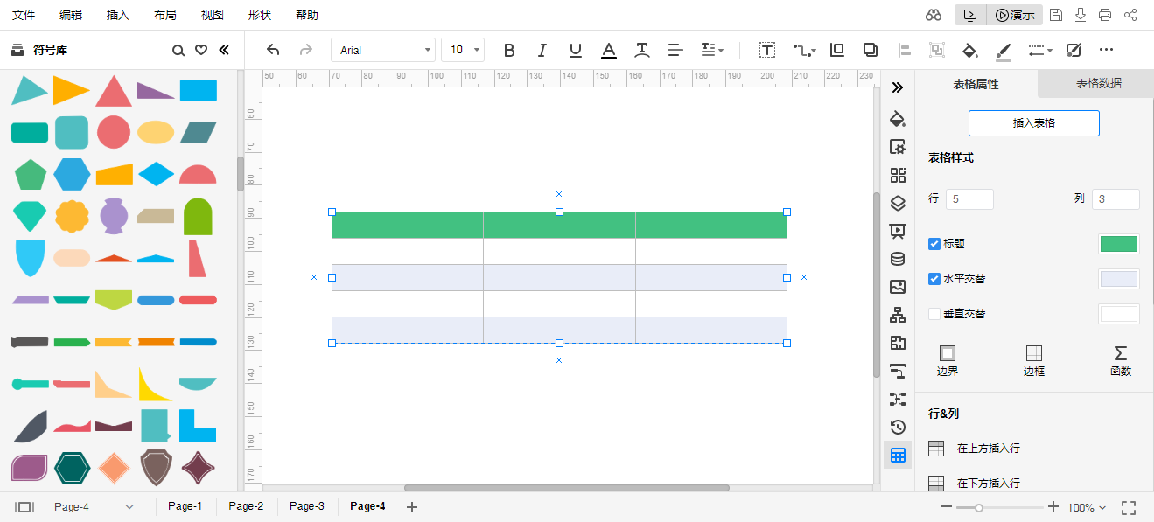Open the 插入 menu
Screen dimensions: 1154x522
pyautogui.click(x=117, y=15)
